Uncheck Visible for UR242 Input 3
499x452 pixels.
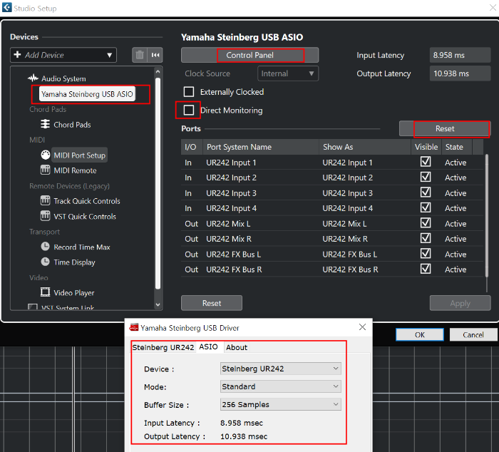pyautogui.click(x=426, y=192)
